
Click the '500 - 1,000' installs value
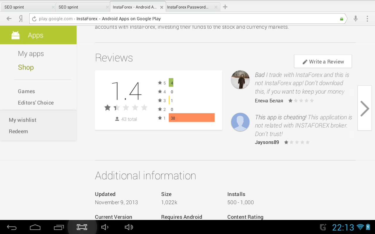pyautogui.click(x=241, y=202)
